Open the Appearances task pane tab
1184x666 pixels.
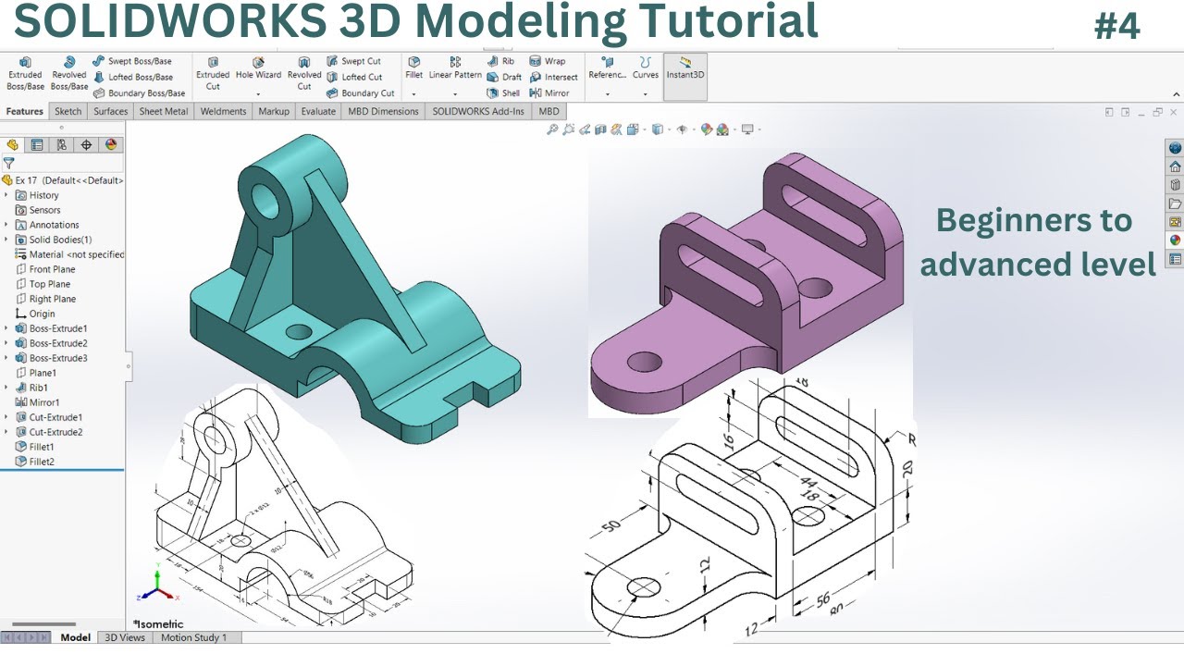1176,240
